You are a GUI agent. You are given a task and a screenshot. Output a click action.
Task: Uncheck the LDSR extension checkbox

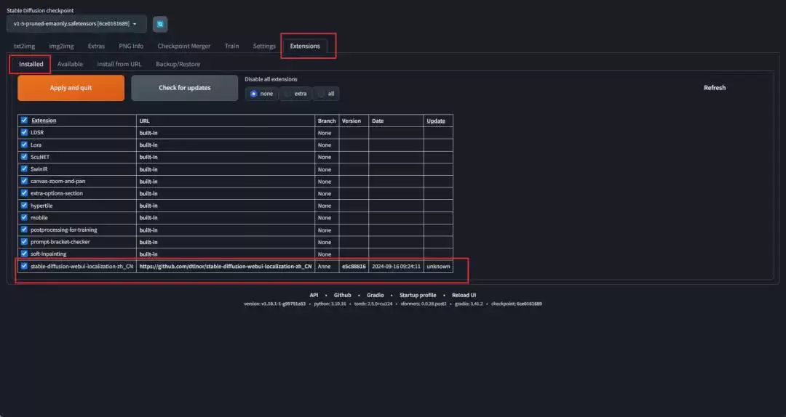(24, 133)
